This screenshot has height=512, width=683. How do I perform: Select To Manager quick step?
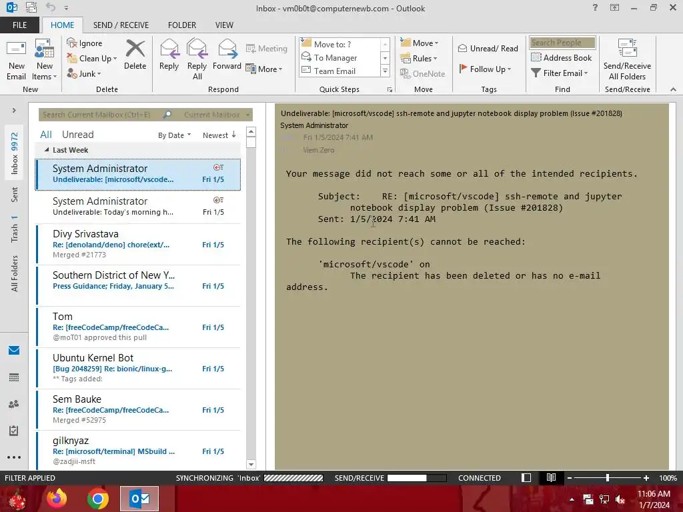(x=339, y=57)
